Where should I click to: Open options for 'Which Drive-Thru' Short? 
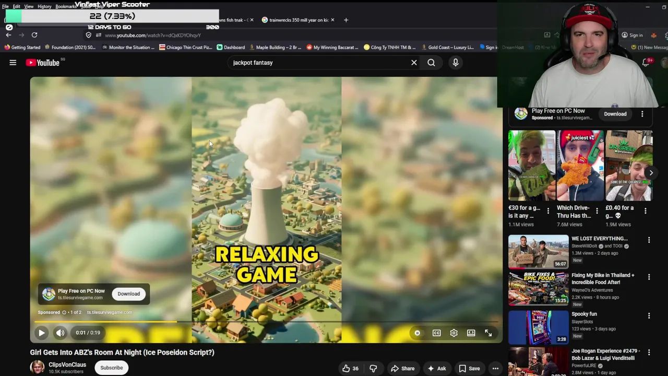click(597, 211)
